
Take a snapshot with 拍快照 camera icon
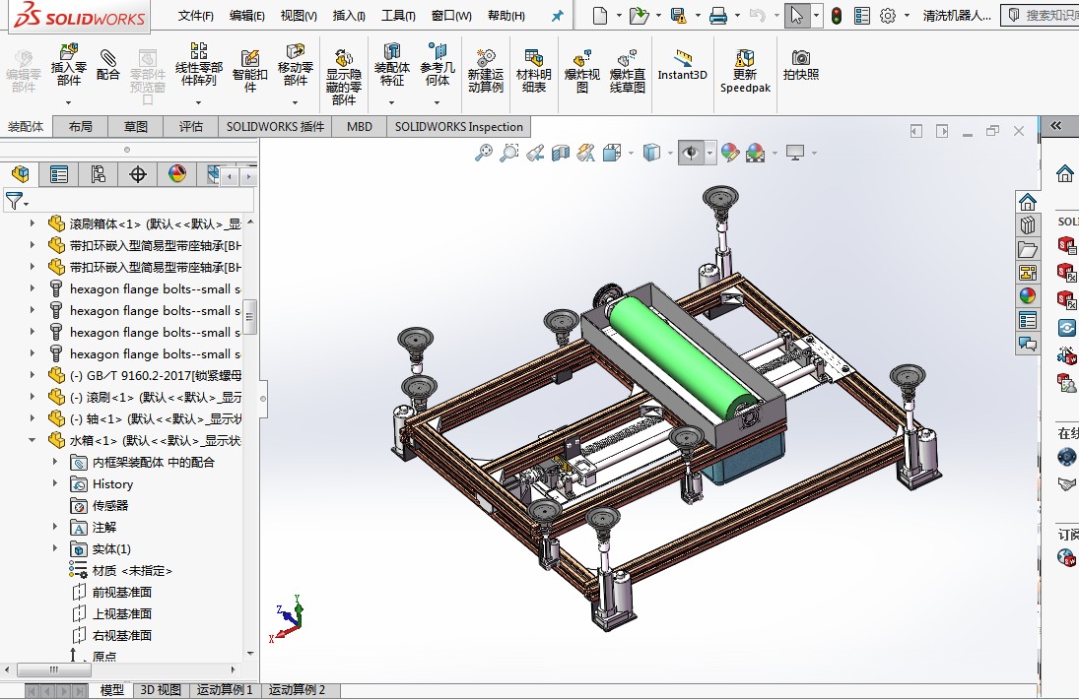pos(801,65)
